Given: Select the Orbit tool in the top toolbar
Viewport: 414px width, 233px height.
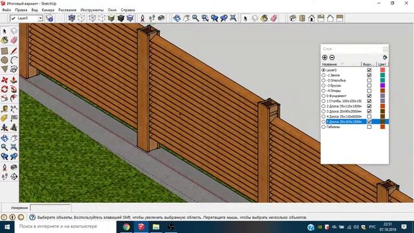Looking at the screenshot, I should 177,18.
